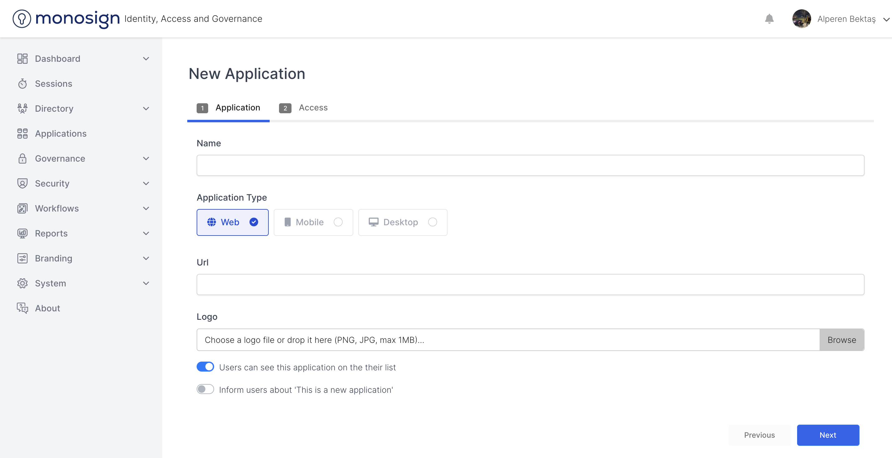The height and width of the screenshot is (458, 892).
Task: Enable 'Inform users about new application' toggle
Action: point(205,389)
